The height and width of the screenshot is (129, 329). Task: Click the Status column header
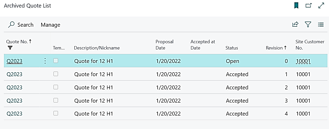click(x=232, y=48)
